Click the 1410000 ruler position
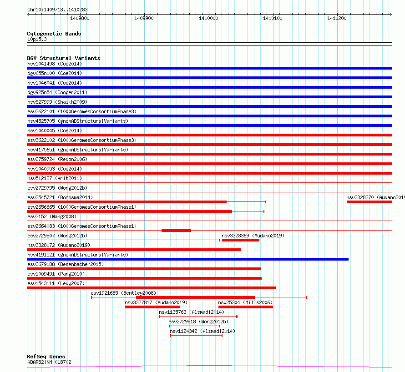 tap(208, 18)
